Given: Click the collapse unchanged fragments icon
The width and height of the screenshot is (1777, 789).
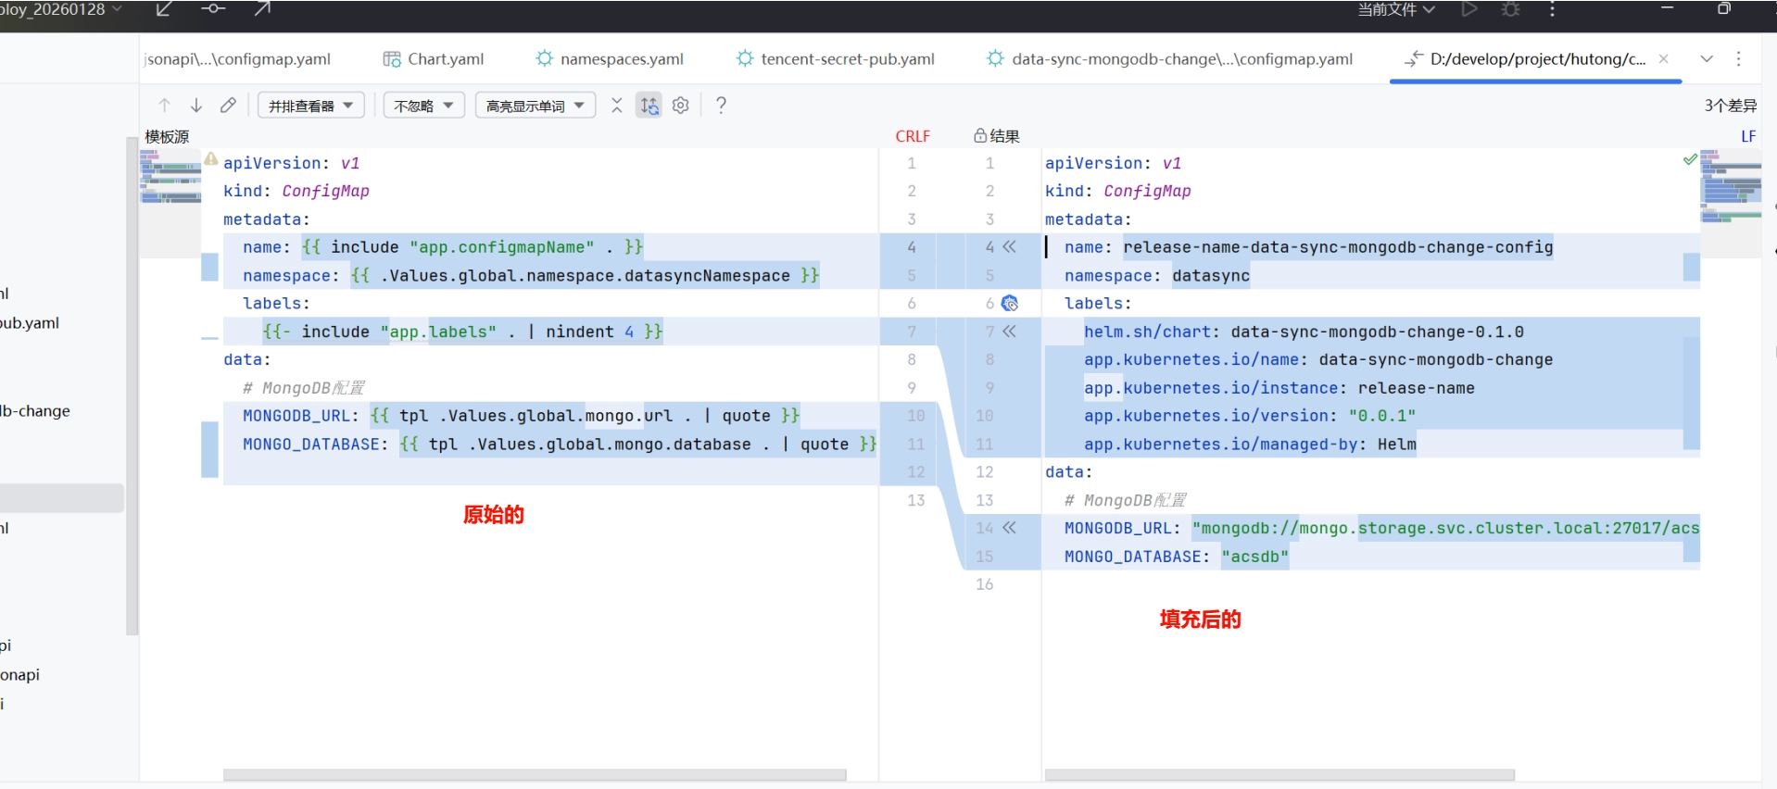Looking at the screenshot, I should click(x=617, y=106).
